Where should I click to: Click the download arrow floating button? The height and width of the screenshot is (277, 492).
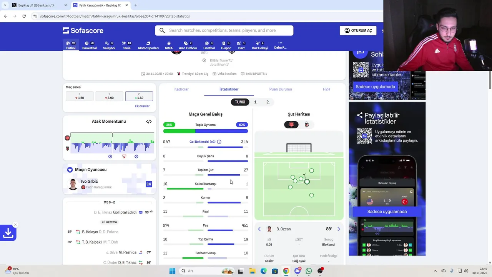point(8,233)
